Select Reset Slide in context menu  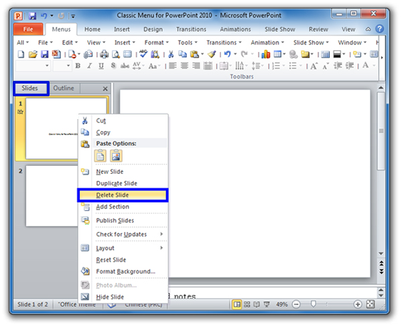pos(123,259)
